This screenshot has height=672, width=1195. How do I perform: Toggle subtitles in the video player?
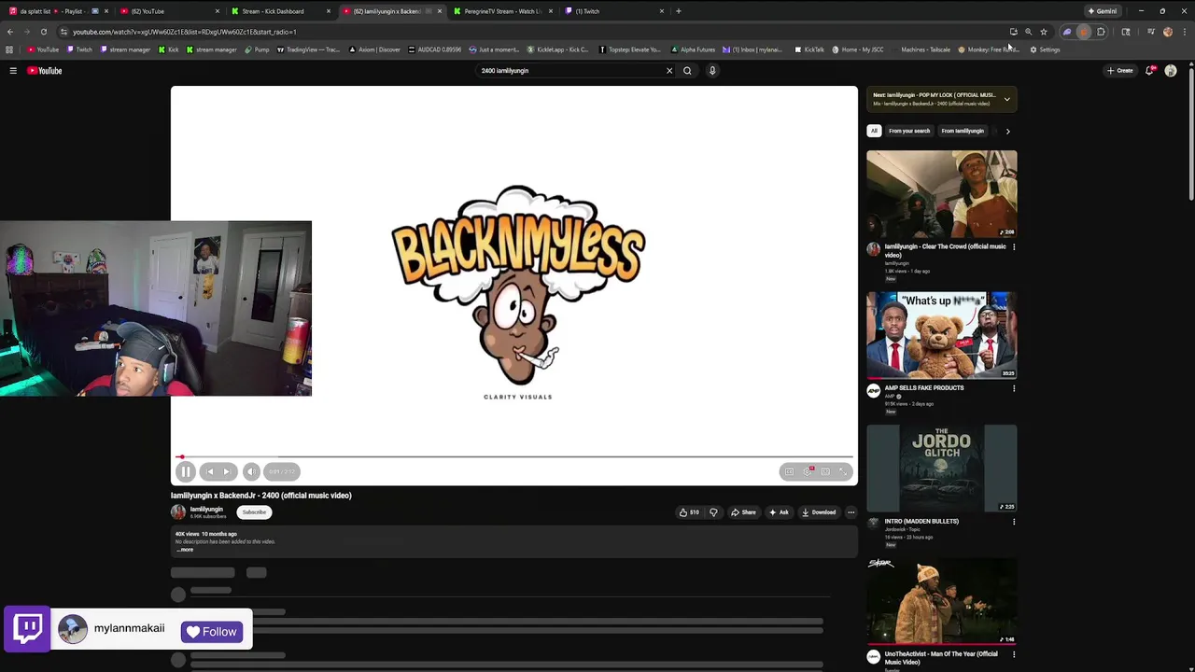click(x=790, y=471)
